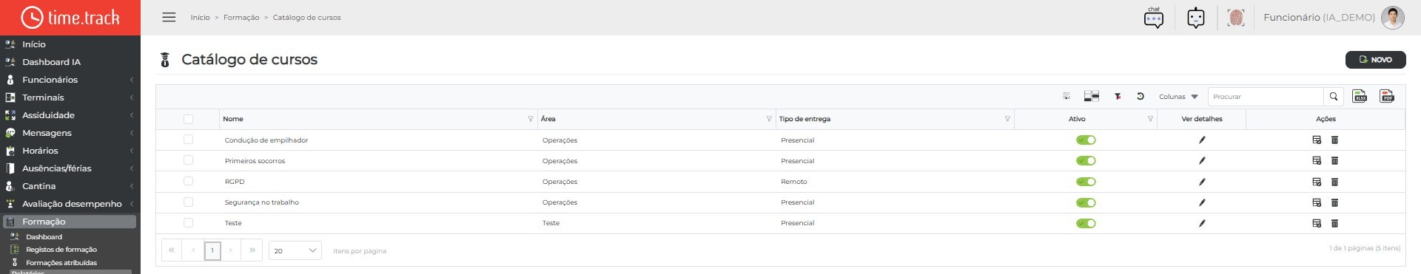Click the NOVO button

pos(1375,60)
